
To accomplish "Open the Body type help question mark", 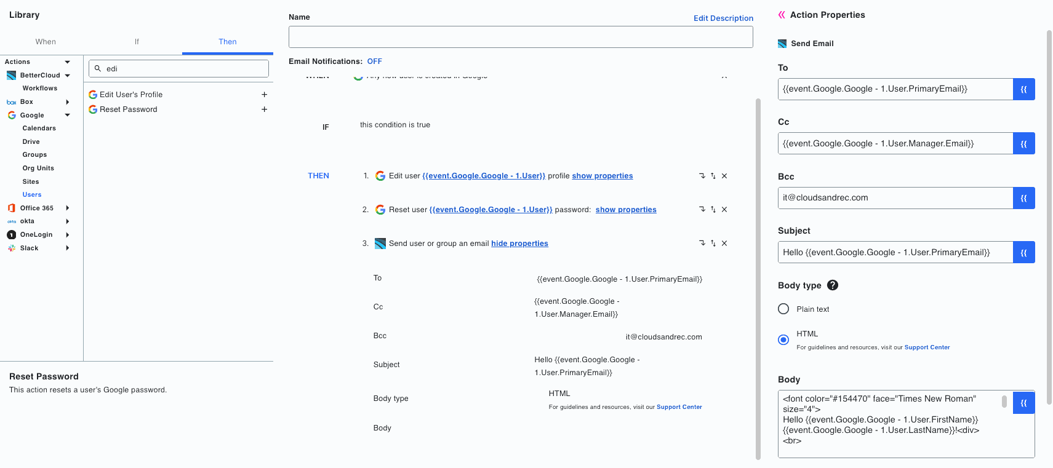I will point(833,285).
